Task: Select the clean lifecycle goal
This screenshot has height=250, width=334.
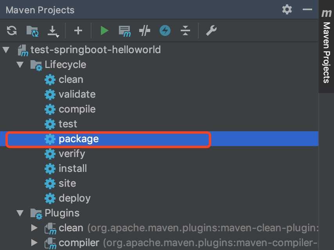Action: click(x=71, y=80)
